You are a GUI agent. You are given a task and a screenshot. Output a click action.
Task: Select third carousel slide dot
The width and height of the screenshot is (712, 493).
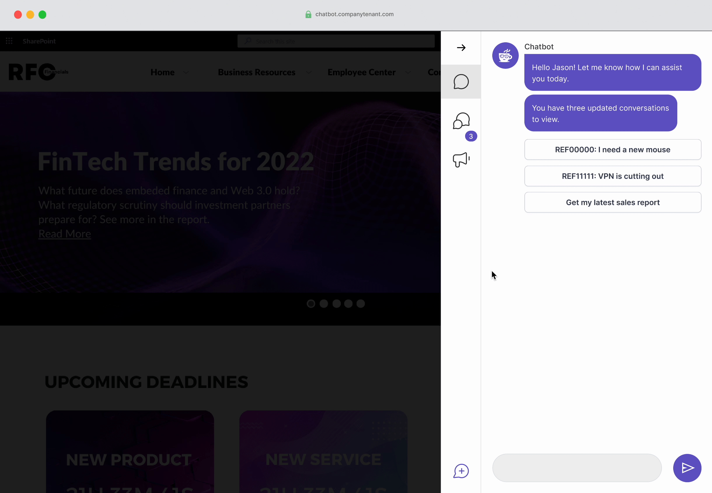(336, 304)
